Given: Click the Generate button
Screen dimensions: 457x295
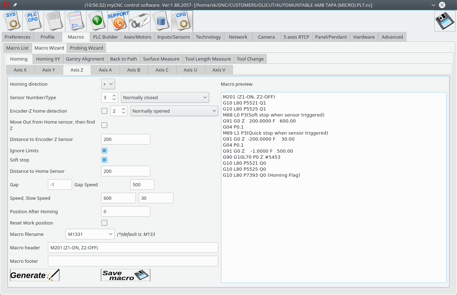Looking at the screenshot, I should [x=34, y=275].
